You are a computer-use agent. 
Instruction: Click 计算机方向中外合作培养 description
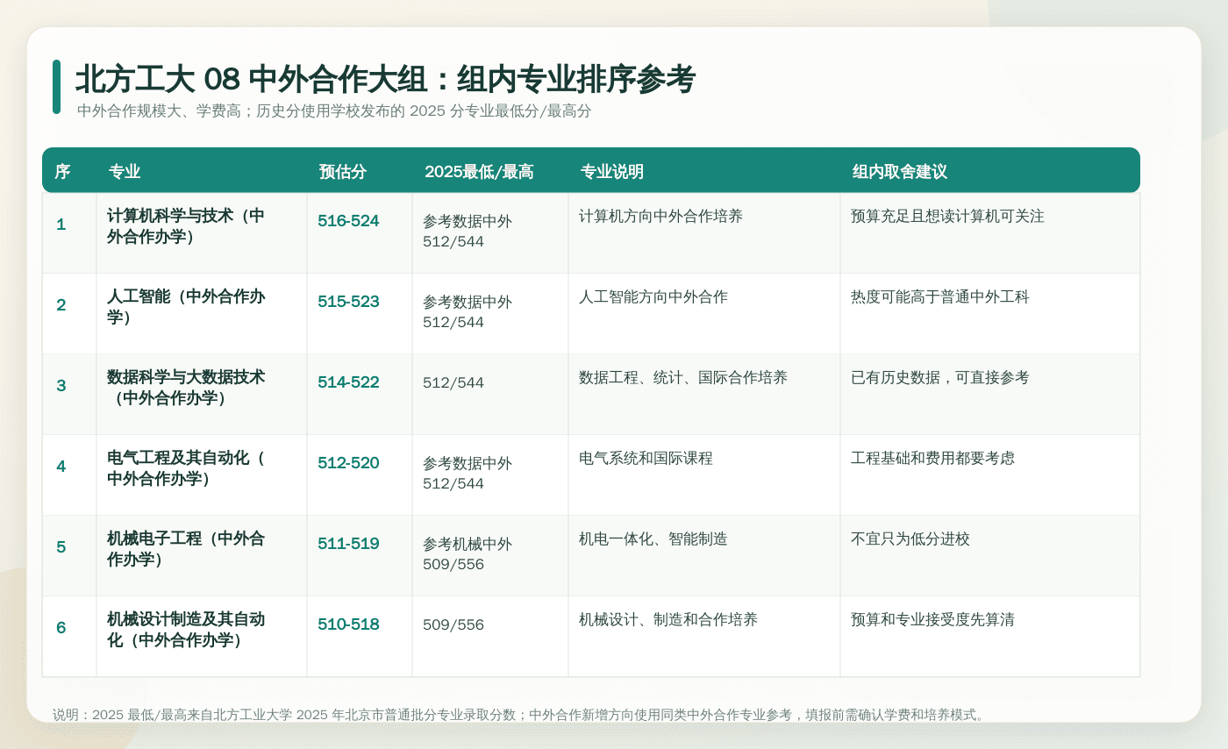[660, 216]
